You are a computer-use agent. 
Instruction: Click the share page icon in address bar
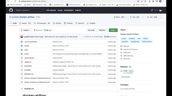[142, 1]
